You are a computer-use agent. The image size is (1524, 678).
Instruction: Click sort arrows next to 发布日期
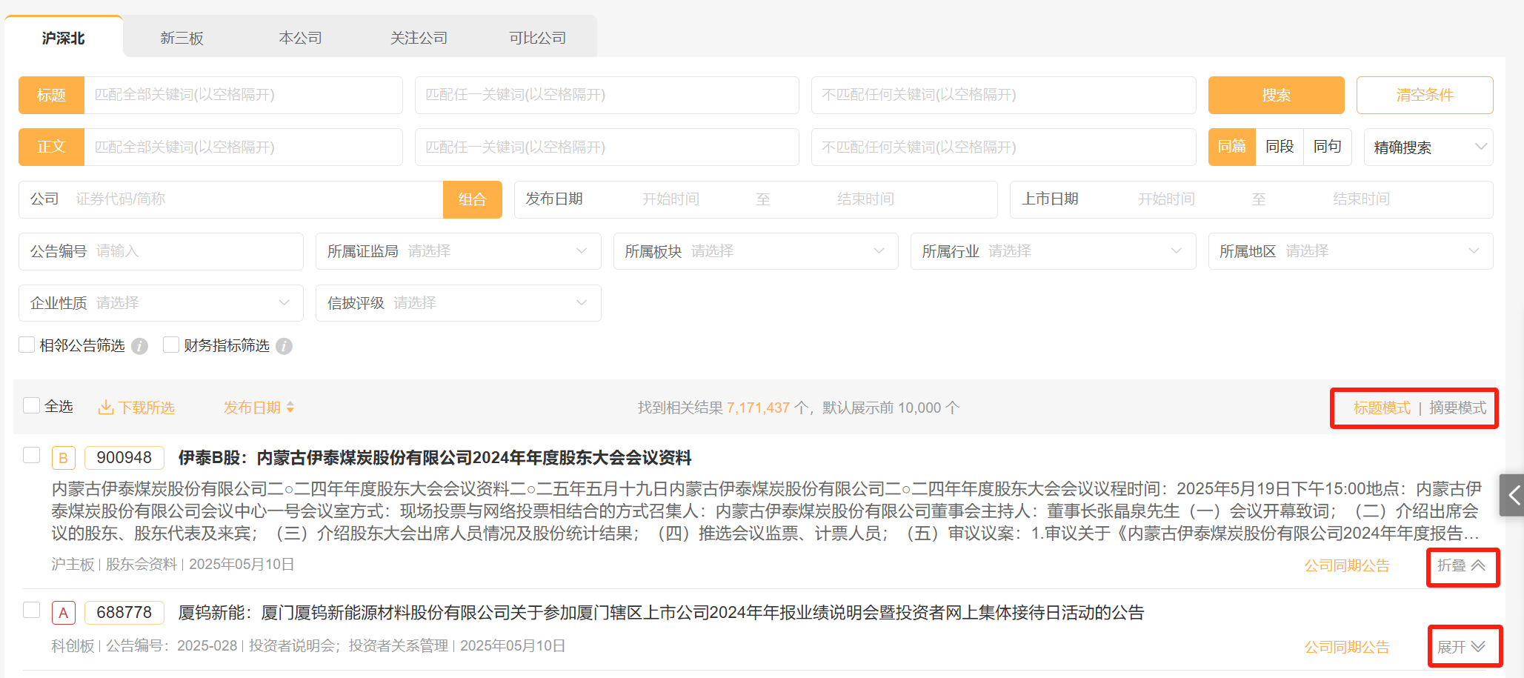(290, 408)
